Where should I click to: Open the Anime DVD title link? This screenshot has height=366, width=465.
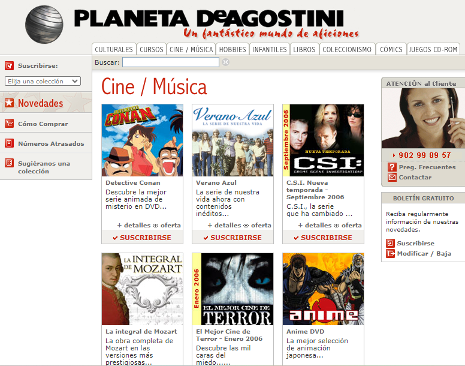click(306, 331)
